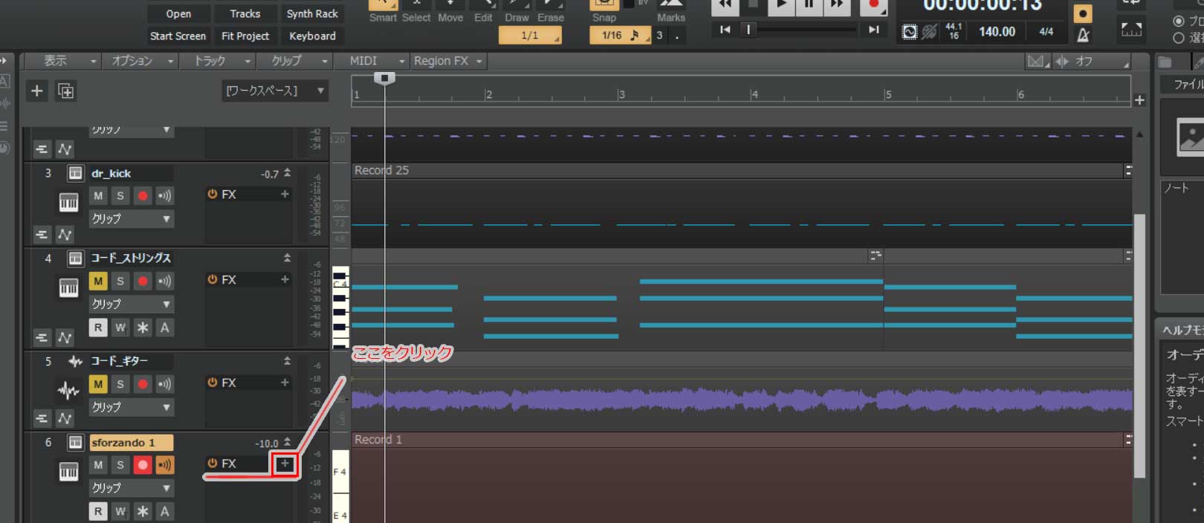1204x523 pixels.
Task: Open the crossfade envelope icon menu
Action: 1037,61
